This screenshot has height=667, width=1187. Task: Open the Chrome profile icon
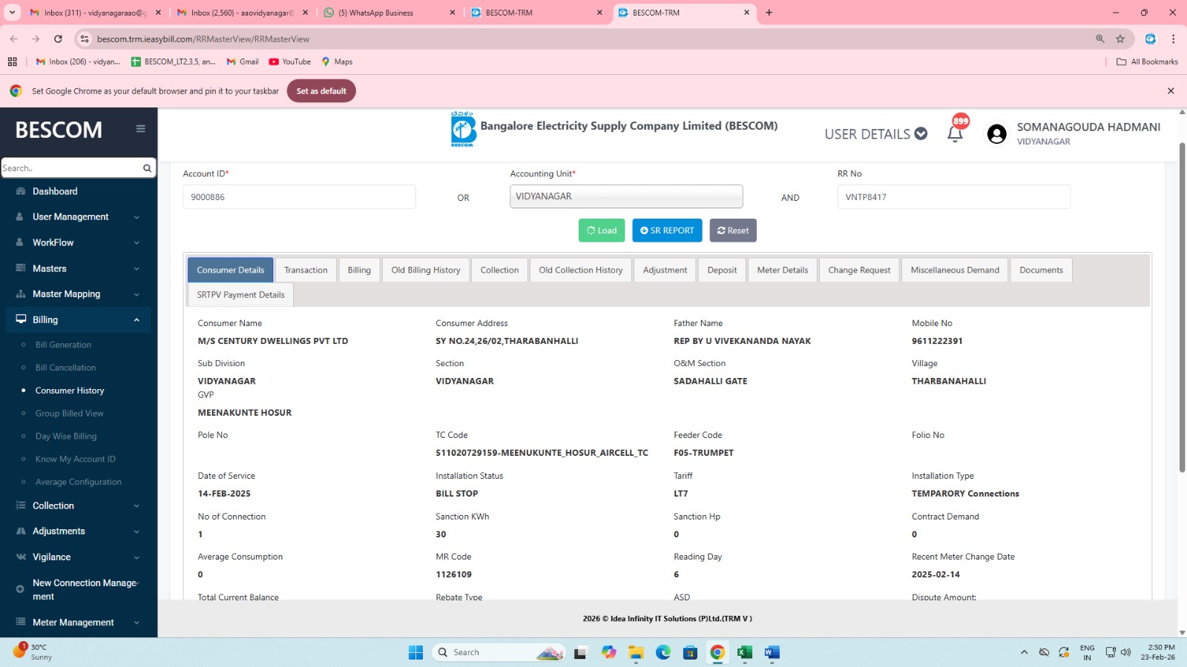1150,39
